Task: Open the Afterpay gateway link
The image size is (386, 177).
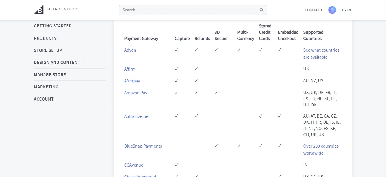Action: 132,81
